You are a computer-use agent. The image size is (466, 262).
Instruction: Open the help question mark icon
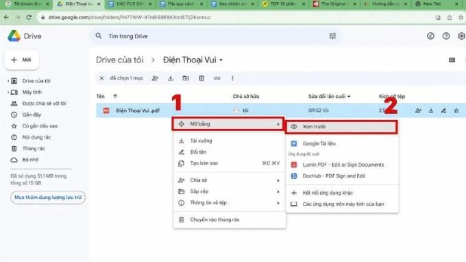tap(446, 36)
